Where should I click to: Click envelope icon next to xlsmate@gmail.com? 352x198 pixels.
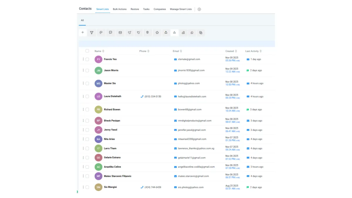click(x=175, y=59)
